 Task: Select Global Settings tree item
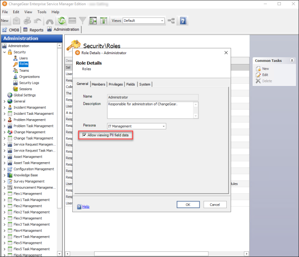[25, 95]
